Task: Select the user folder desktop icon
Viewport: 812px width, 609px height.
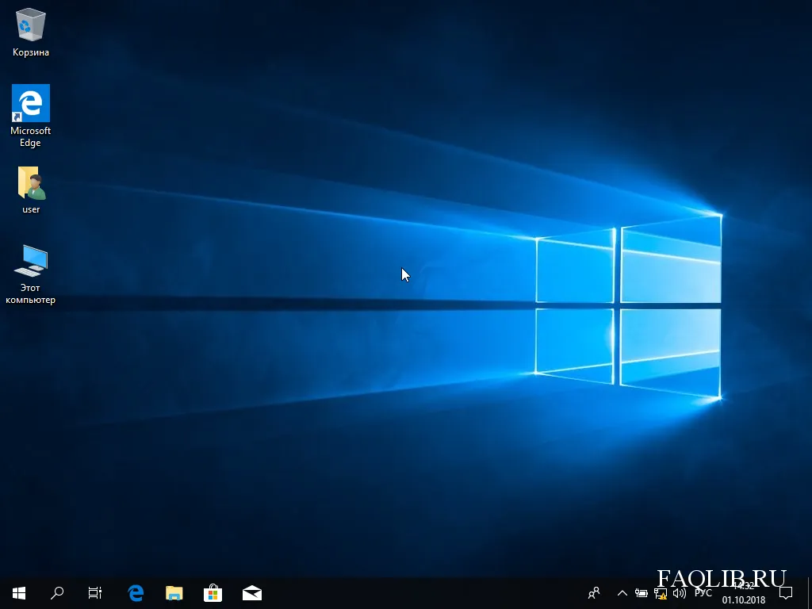Action: pos(31,190)
